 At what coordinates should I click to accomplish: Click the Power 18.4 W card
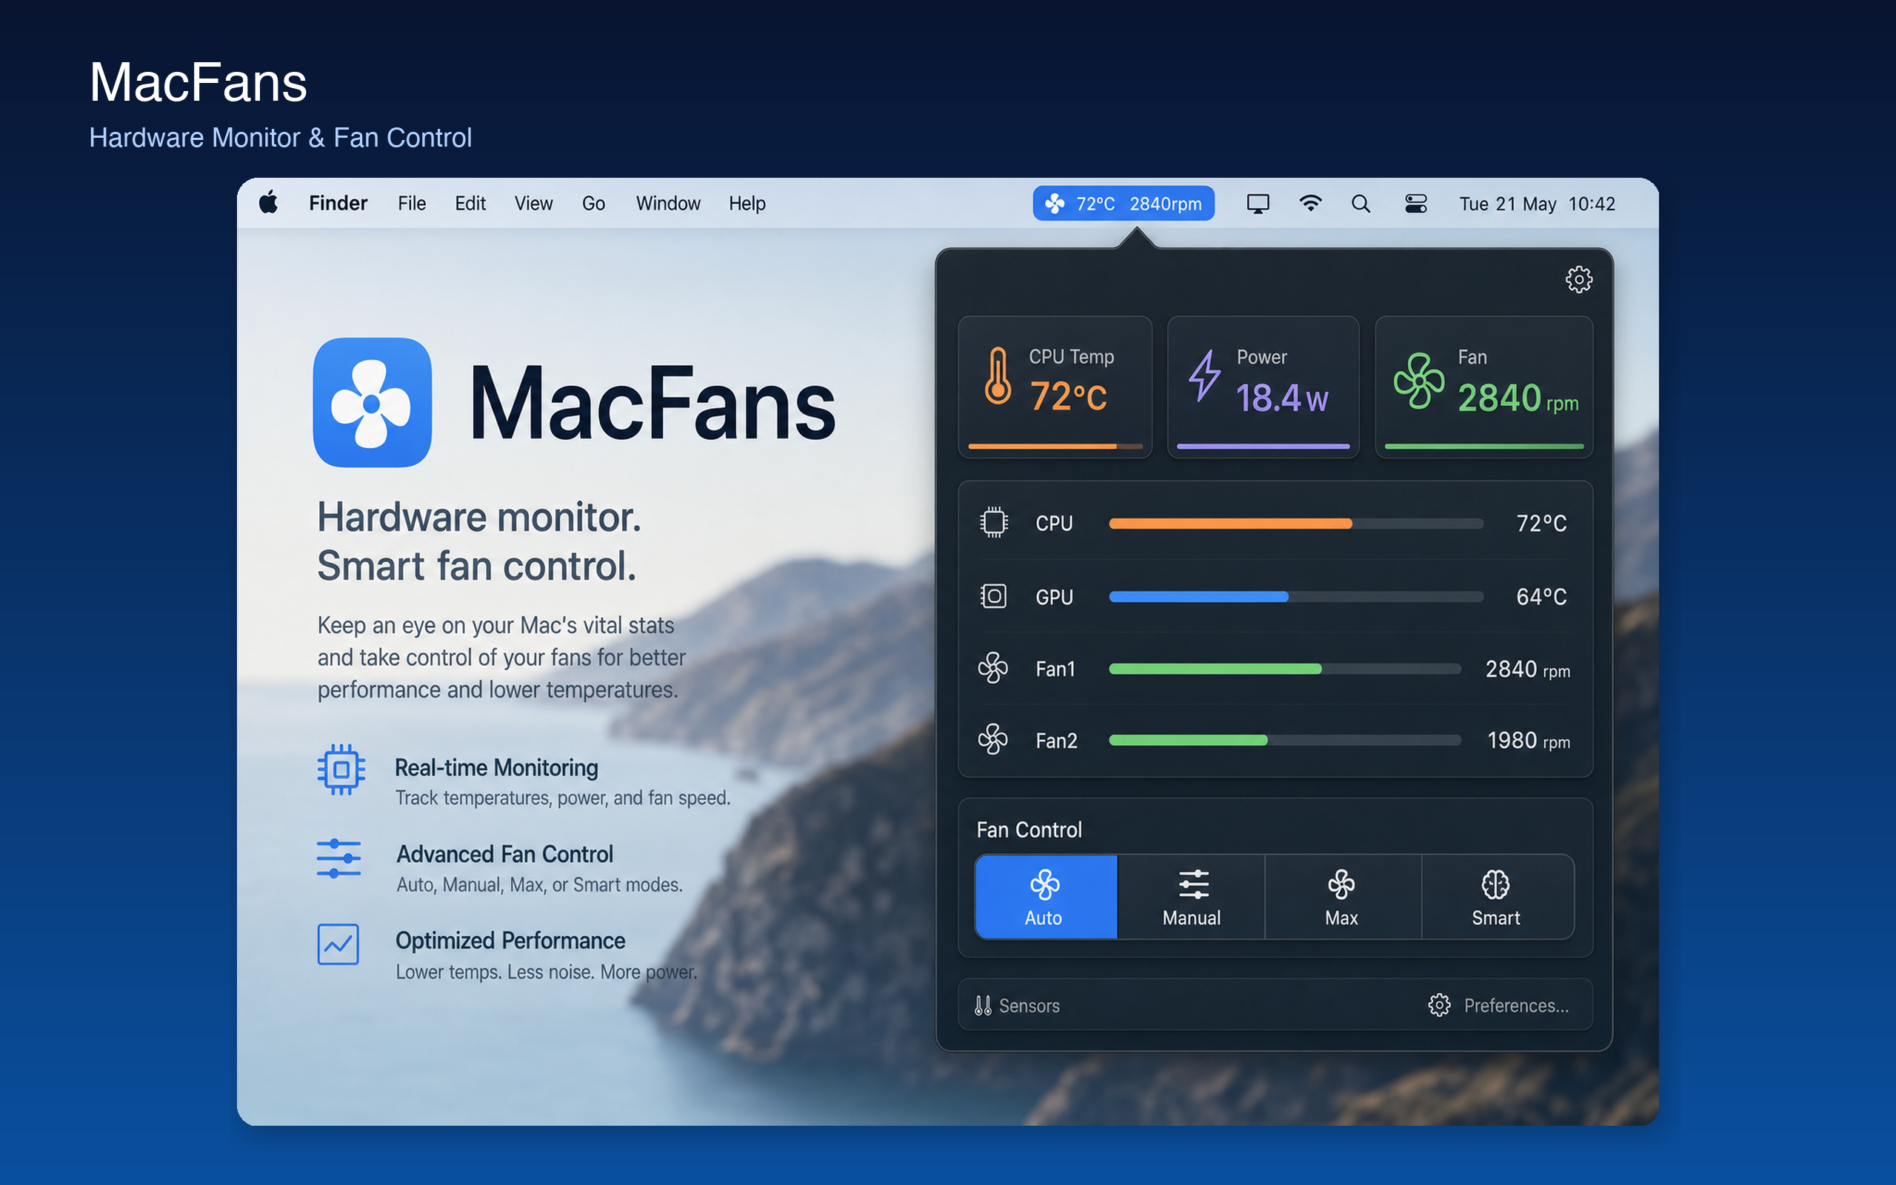tap(1263, 387)
